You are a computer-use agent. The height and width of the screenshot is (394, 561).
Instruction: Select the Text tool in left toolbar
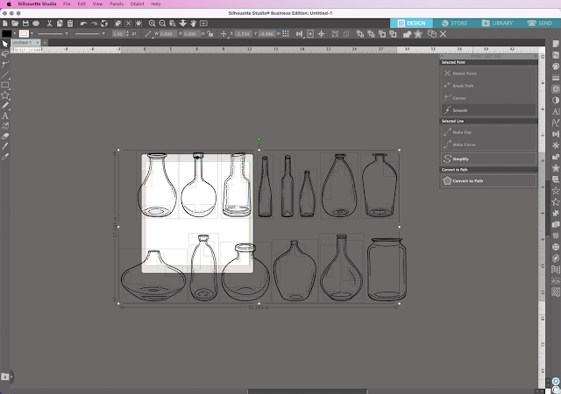[x=5, y=116]
